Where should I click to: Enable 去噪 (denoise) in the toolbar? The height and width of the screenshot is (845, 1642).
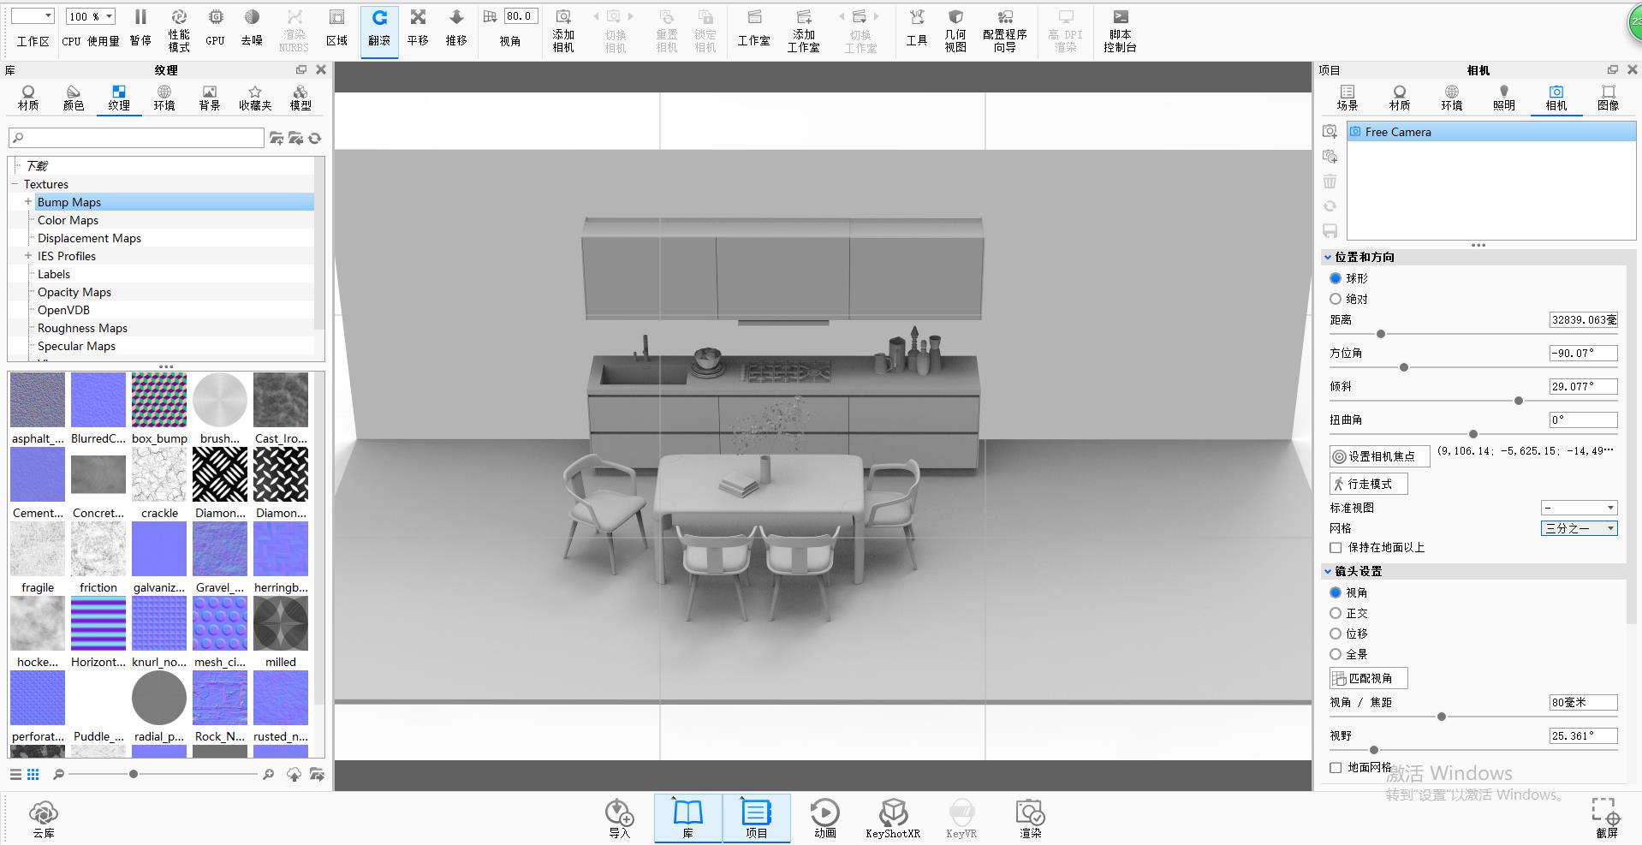point(252,28)
